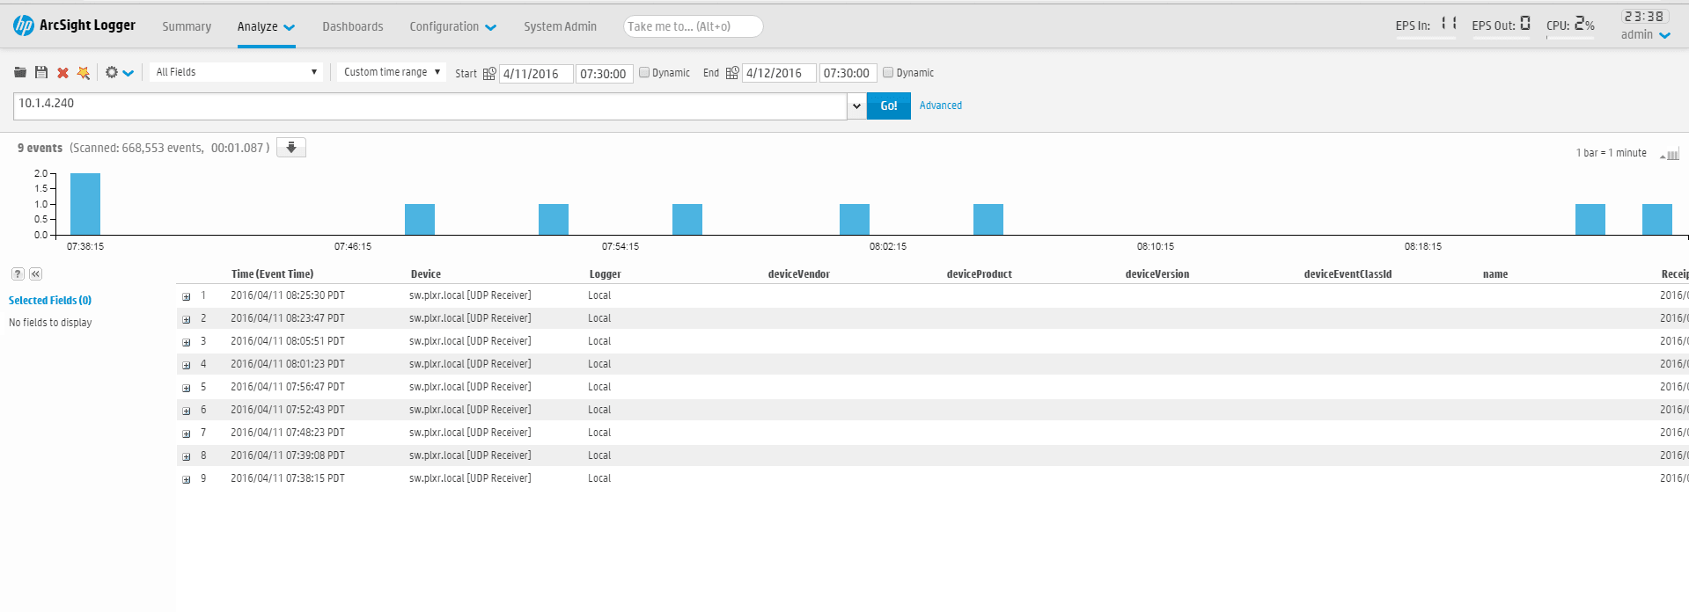Expand event row 3 details
This screenshot has height=612, width=1689.
click(187, 343)
